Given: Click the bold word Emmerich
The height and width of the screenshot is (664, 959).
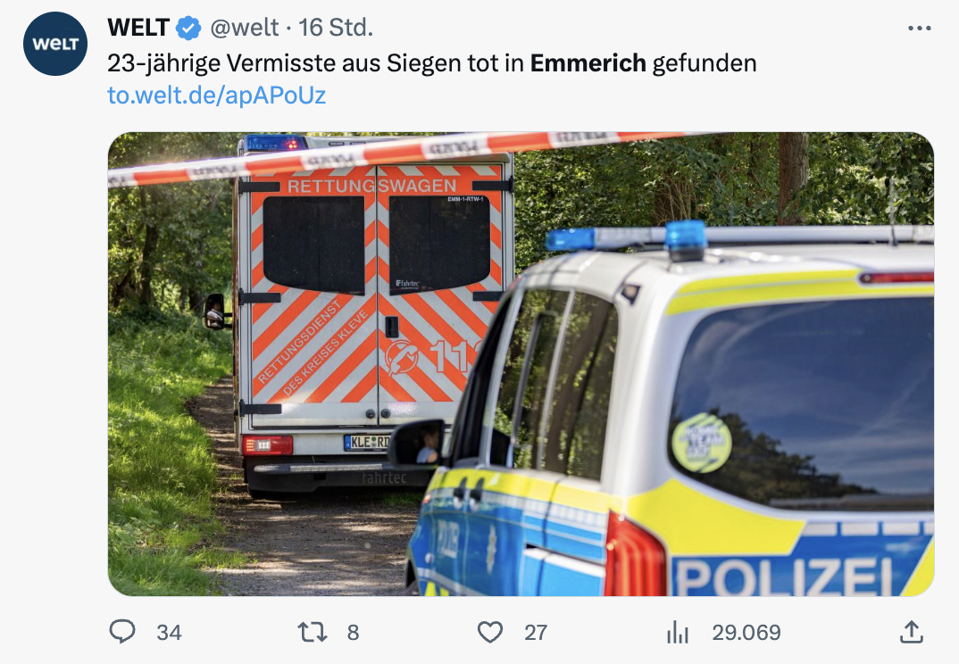Looking at the screenshot, I should [x=588, y=63].
